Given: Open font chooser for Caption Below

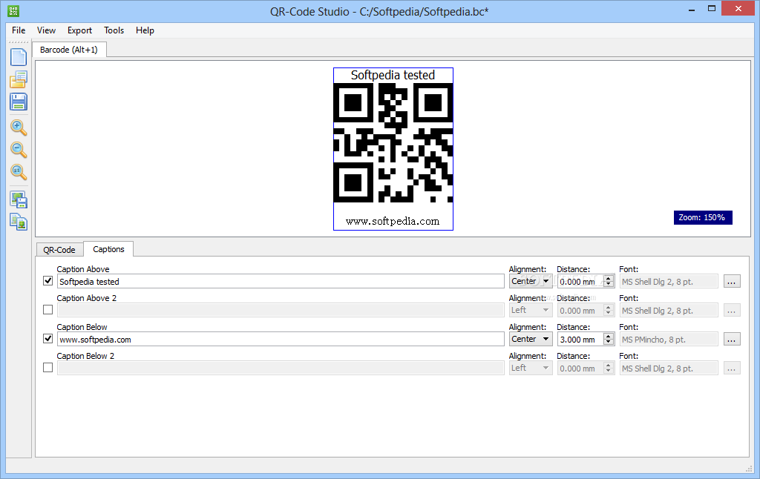Looking at the screenshot, I should point(732,339).
